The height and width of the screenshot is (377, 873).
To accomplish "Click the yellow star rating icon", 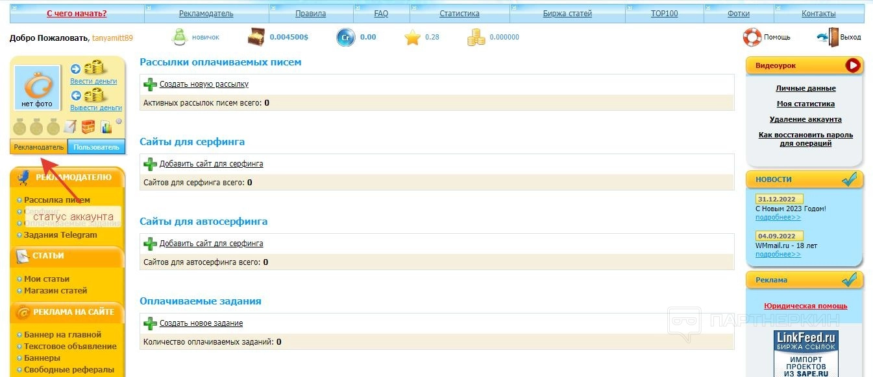I will point(412,38).
